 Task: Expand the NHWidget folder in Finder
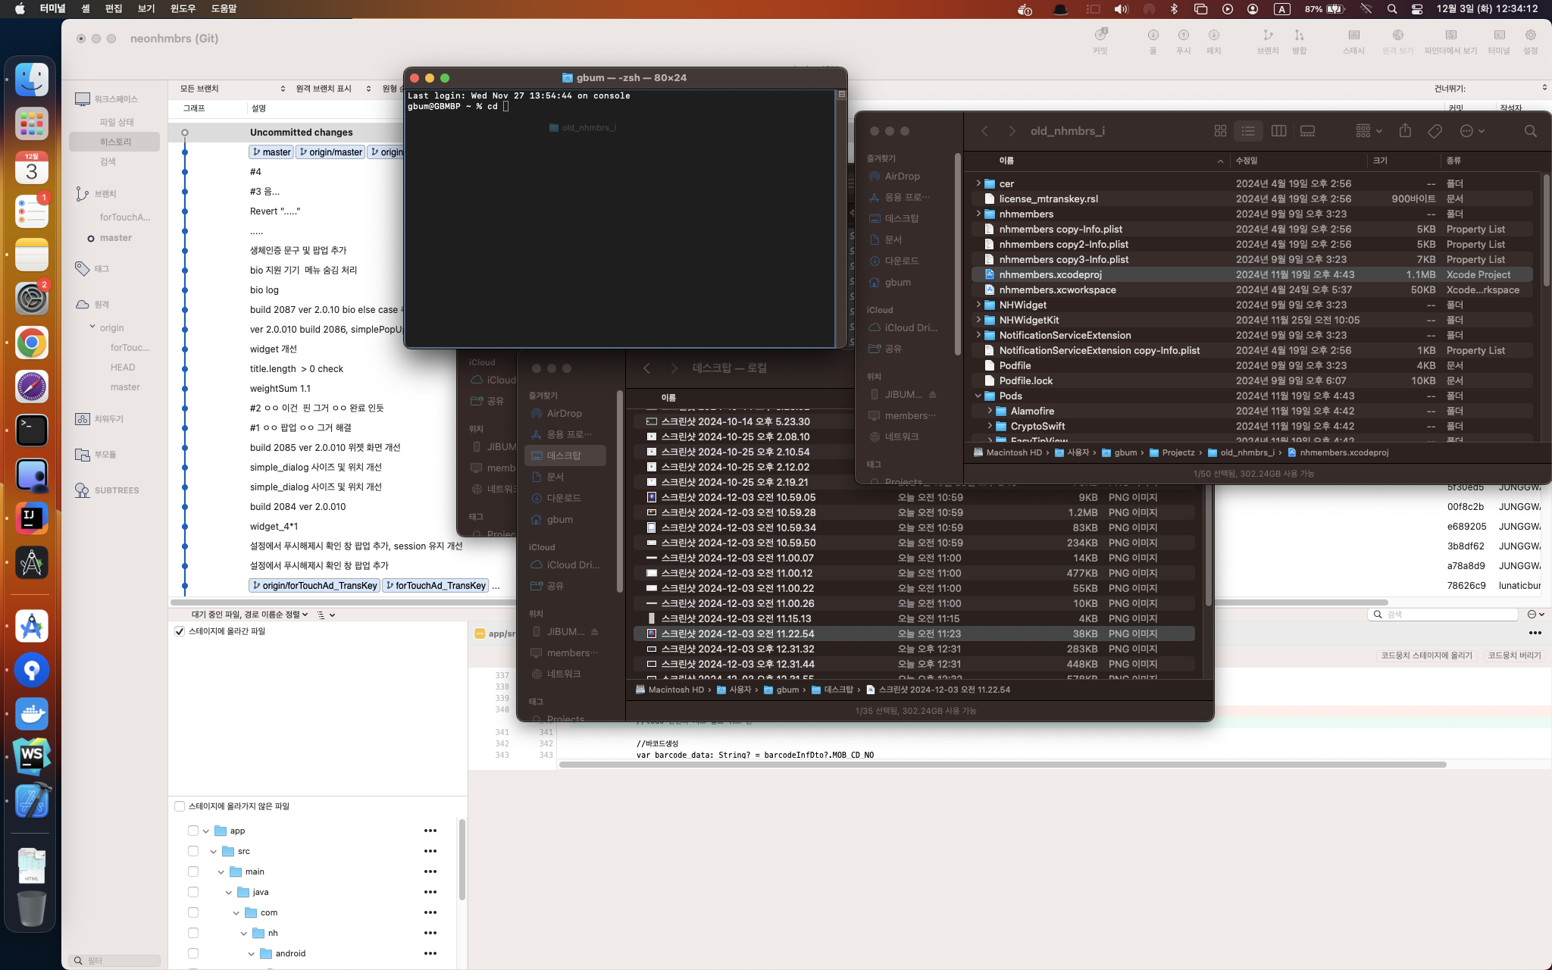pos(978,305)
